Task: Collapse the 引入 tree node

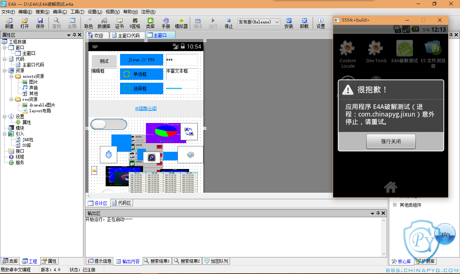Action: pyautogui.click(x=4, y=134)
